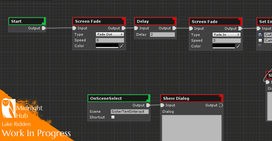The width and height of the screenshot is (272, 141).
Task: Select the OnSceneSelect node header
Action: click(x=119, y=99)
